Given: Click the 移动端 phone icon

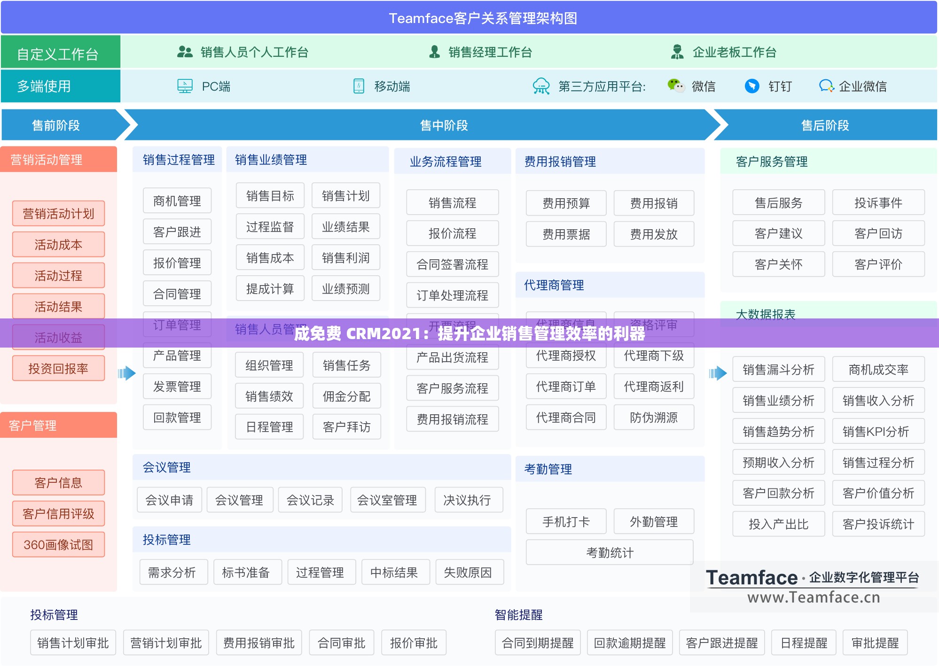Looking at the screenshot, I should click(x=359, y=86).
